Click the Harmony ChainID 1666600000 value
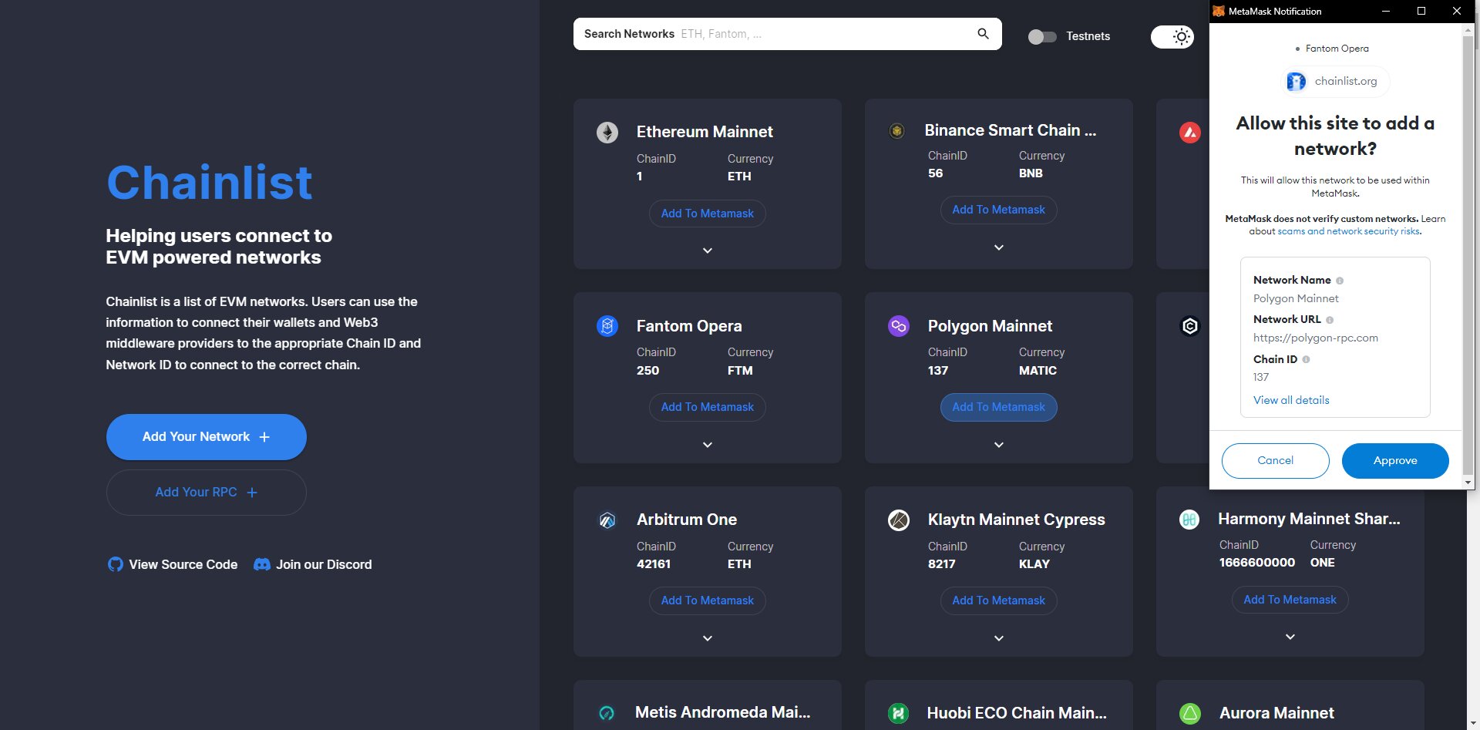This screenshot has height=730, width=1480. click(x=1257, y=563)
